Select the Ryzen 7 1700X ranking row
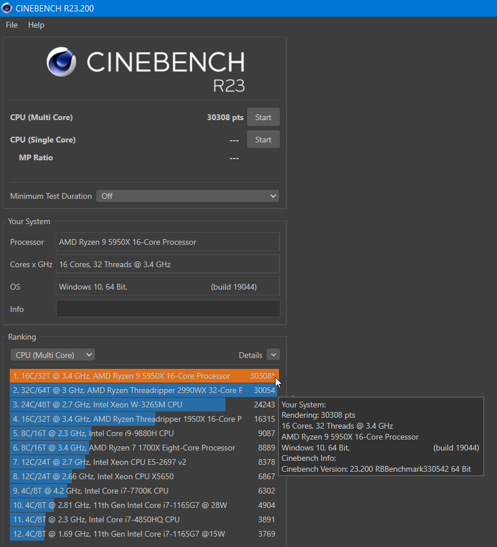 point(144,448)
